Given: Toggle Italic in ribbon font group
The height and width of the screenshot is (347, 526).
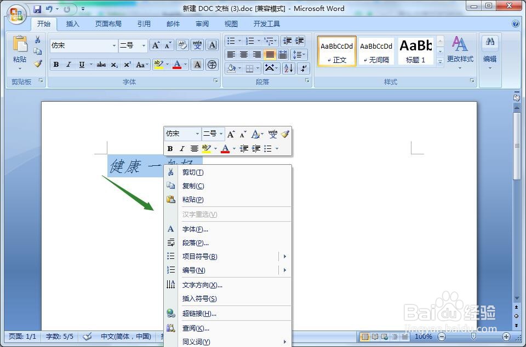Looking at the screenshot, I should pos(69,65).
